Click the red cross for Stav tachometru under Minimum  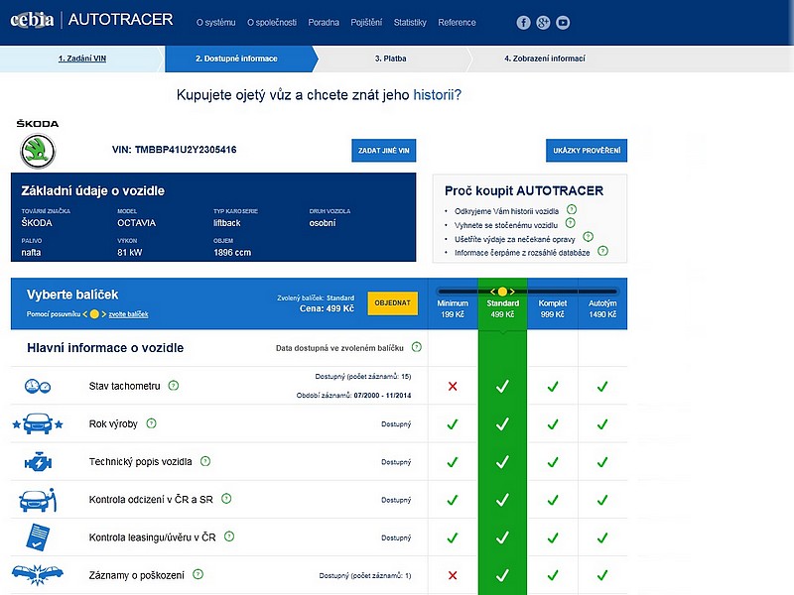coord(453,387)
